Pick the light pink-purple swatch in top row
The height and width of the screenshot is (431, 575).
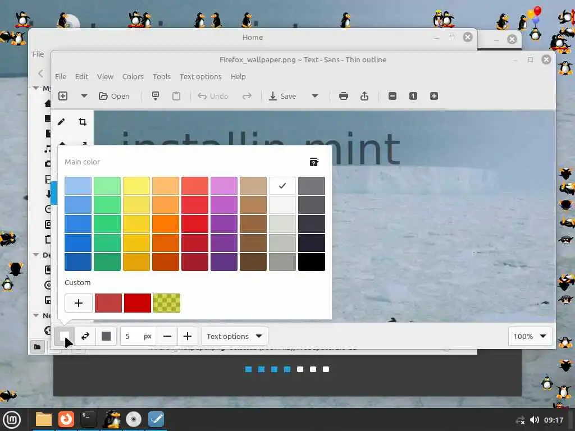coord(223,186)
